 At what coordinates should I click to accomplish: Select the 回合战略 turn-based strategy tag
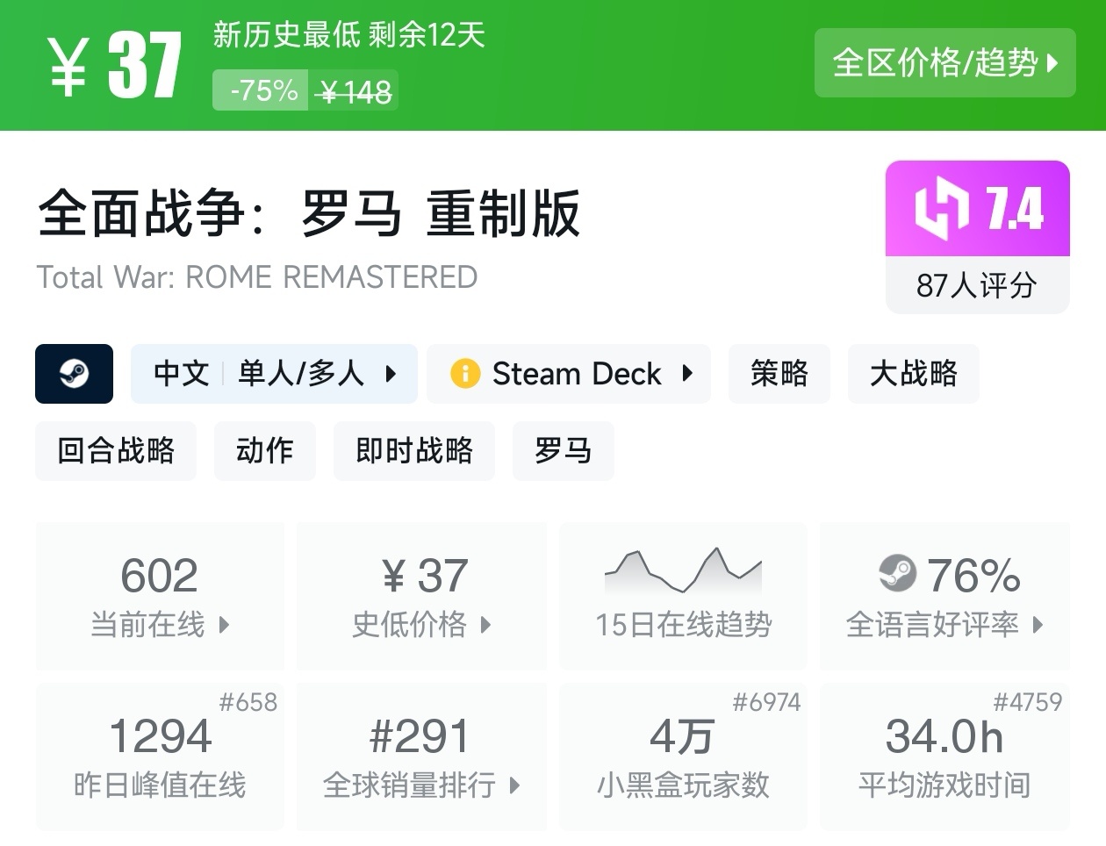[x=116, y=451]
